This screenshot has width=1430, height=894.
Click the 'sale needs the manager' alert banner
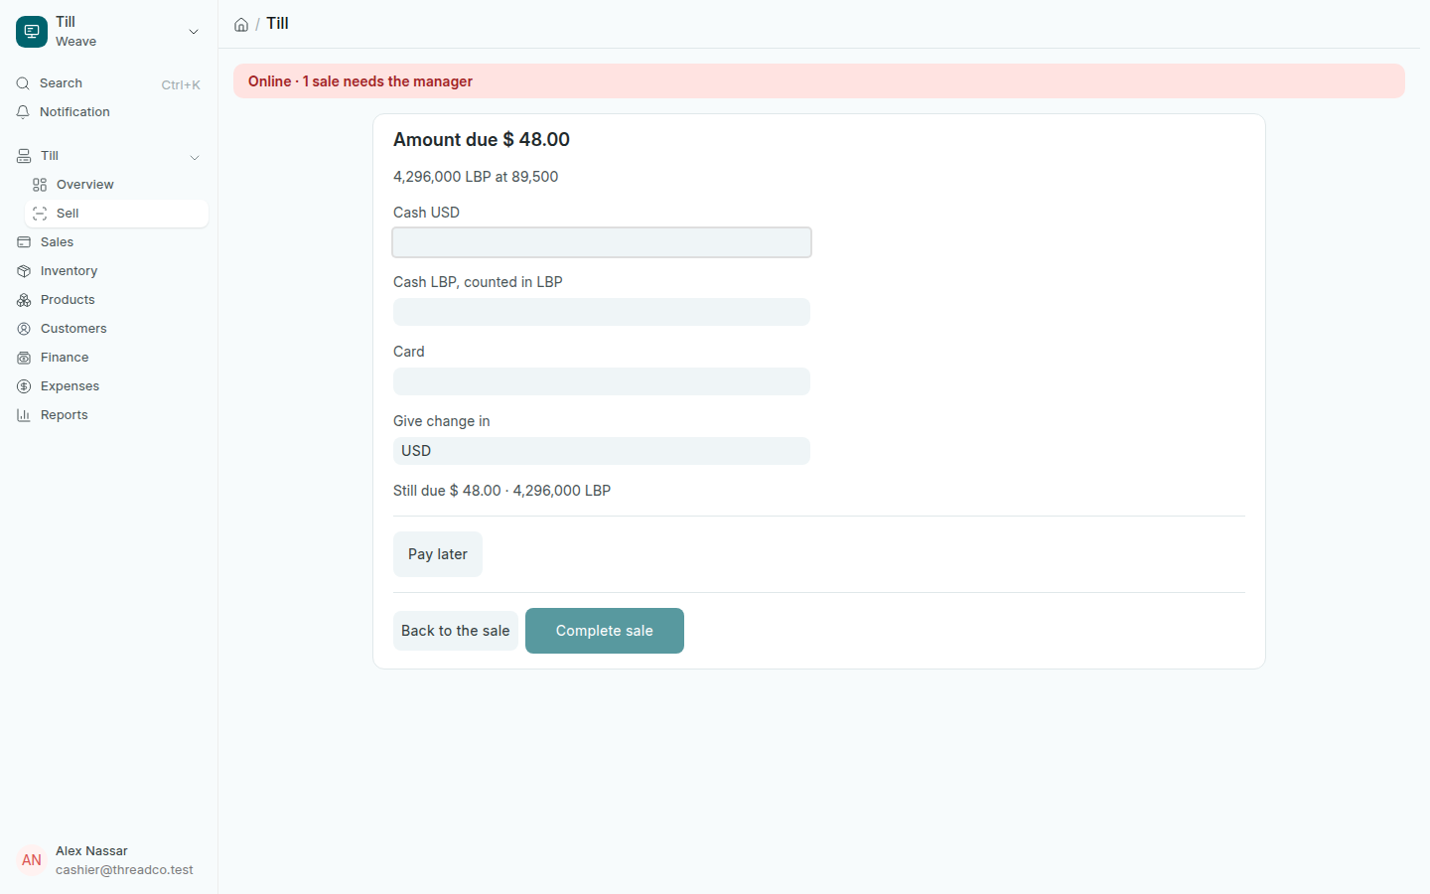point(819,81)
